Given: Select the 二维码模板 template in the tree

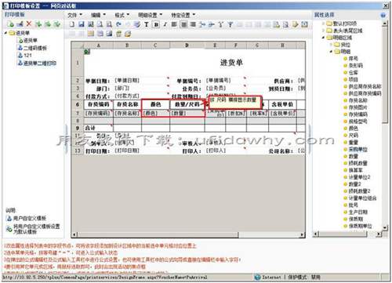Looking at the screenshot, I should coord(34,48).
